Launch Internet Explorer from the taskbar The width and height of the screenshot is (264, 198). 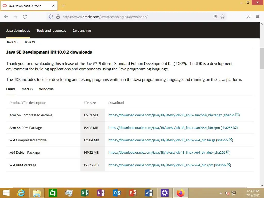point(21,193)
